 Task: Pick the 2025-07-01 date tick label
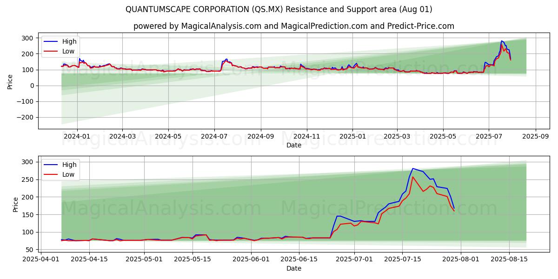coord(354,260)
